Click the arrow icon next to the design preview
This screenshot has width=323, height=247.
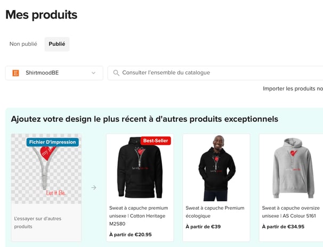pyautogui.click(x=94, y=187)
